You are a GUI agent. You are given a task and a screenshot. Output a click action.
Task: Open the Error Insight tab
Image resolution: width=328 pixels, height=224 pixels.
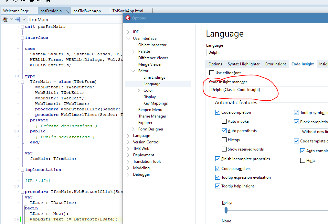pyautogui.click(x=276, y=64)
